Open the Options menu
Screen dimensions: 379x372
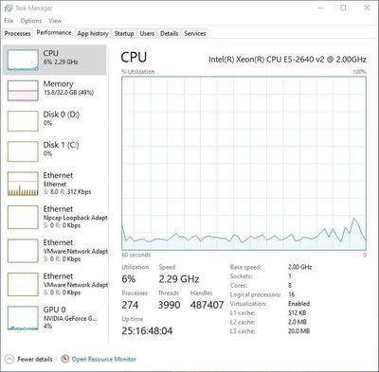point(31,21)
